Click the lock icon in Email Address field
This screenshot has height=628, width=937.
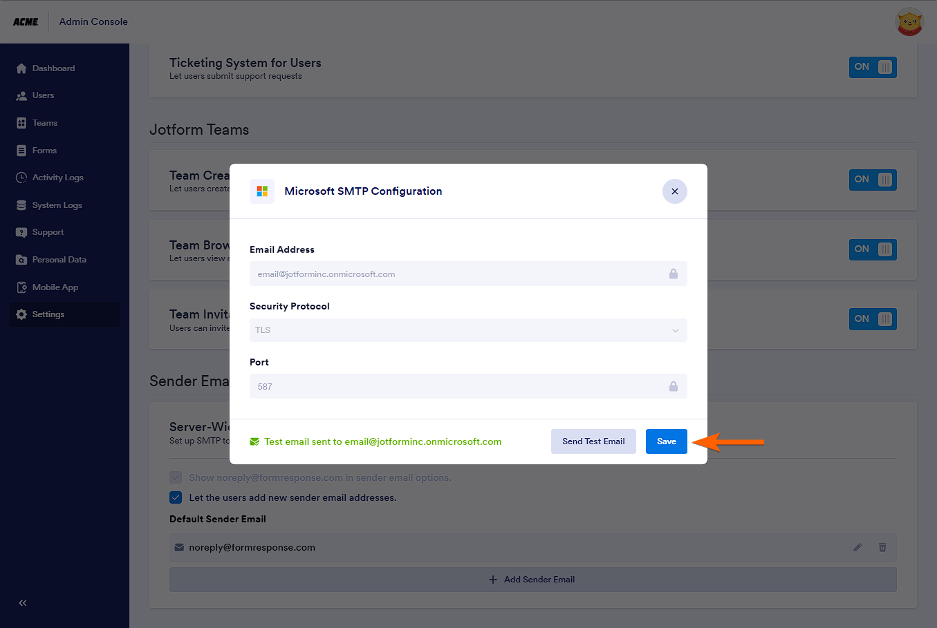(x=673, y=274)
